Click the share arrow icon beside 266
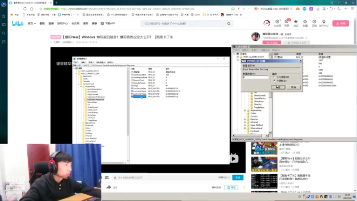 coord(108,187)
